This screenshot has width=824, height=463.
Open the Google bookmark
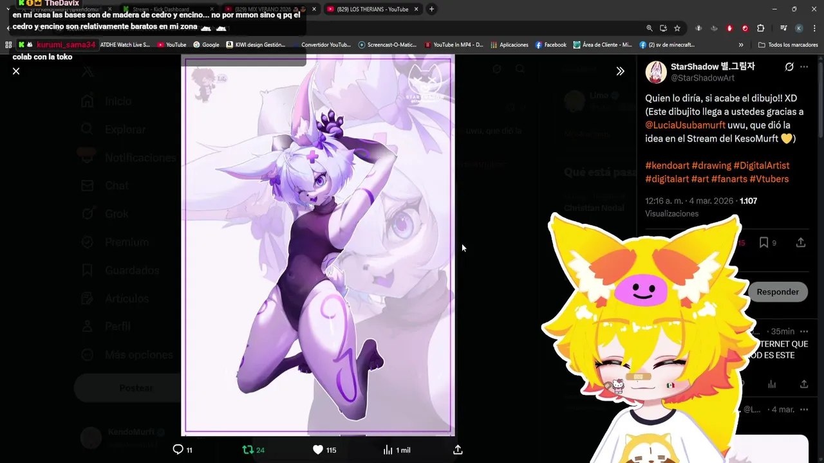pyautogui.click(x=206, y=45)
